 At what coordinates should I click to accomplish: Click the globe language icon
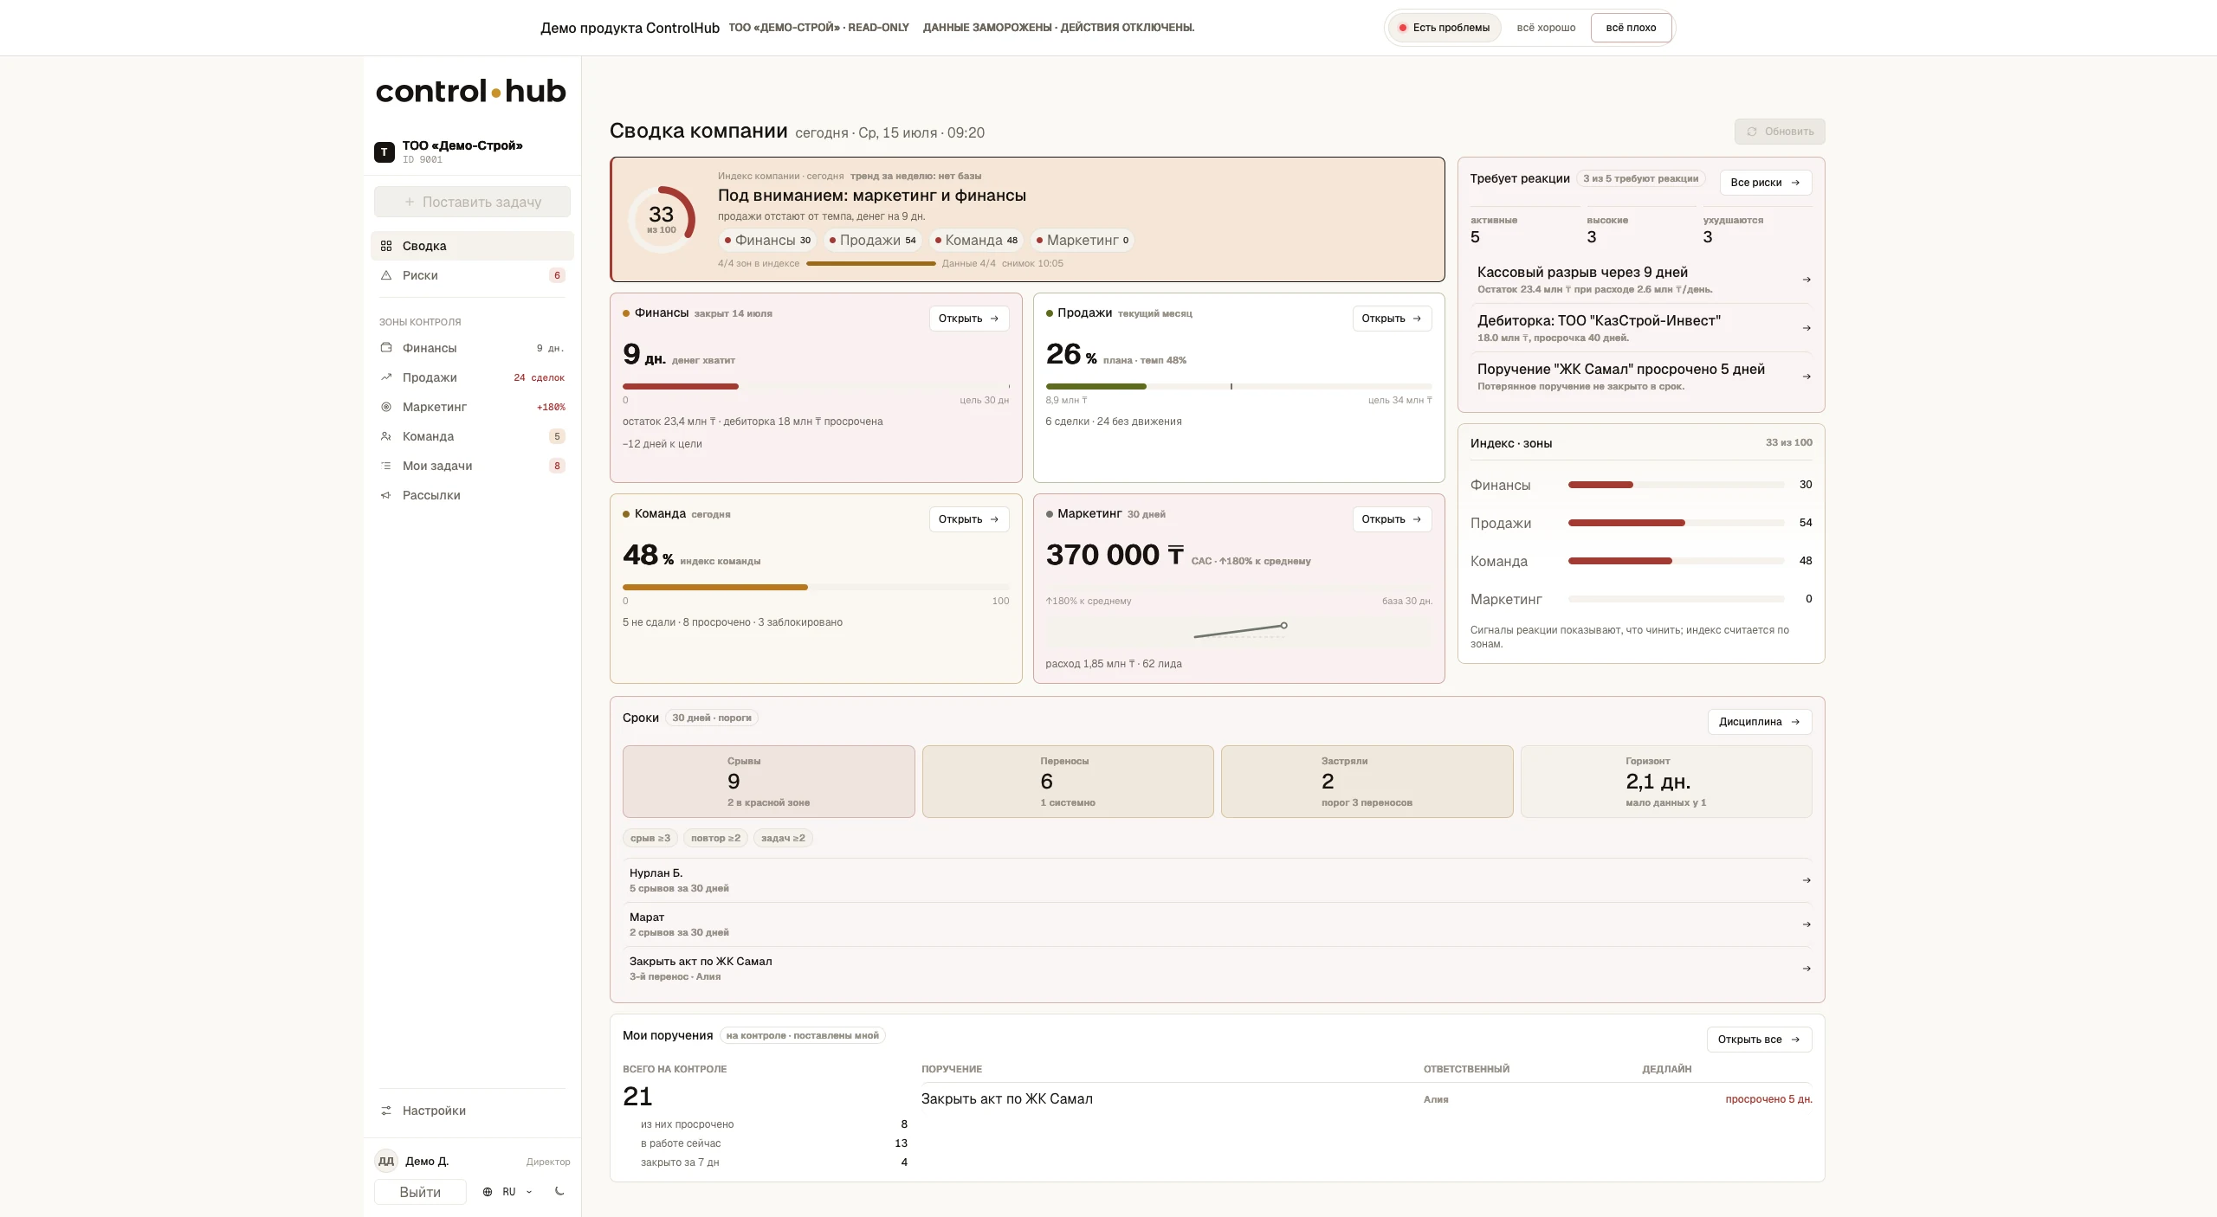488,1192
